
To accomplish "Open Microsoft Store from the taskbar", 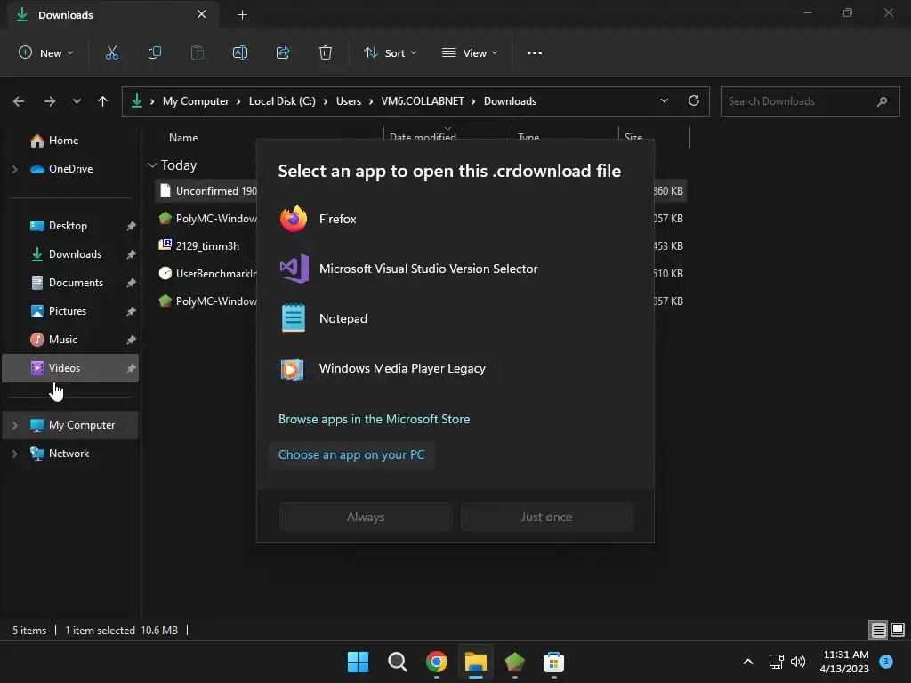I will (553, 662).
